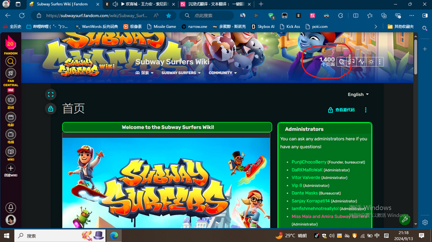Toggle split screen view icon
Image resolution: width=432 pixels, height=242 pixels.
coord(356,15)
